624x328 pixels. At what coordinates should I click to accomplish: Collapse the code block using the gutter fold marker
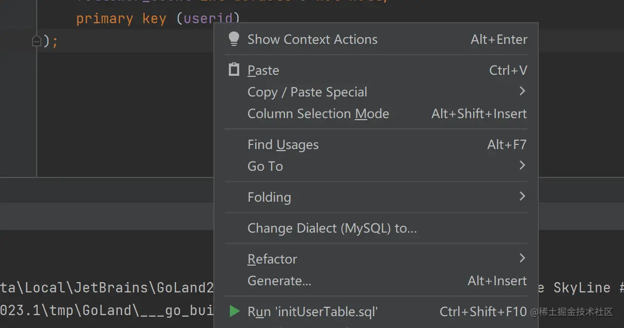(36, 40)
